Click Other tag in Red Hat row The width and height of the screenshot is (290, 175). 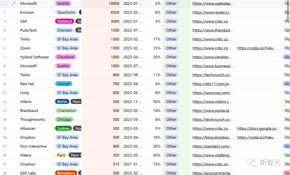click(171, 84)
